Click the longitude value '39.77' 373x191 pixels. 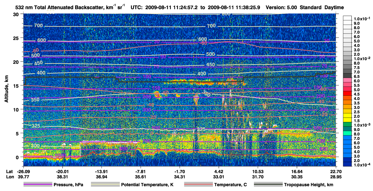coord(23,177)
